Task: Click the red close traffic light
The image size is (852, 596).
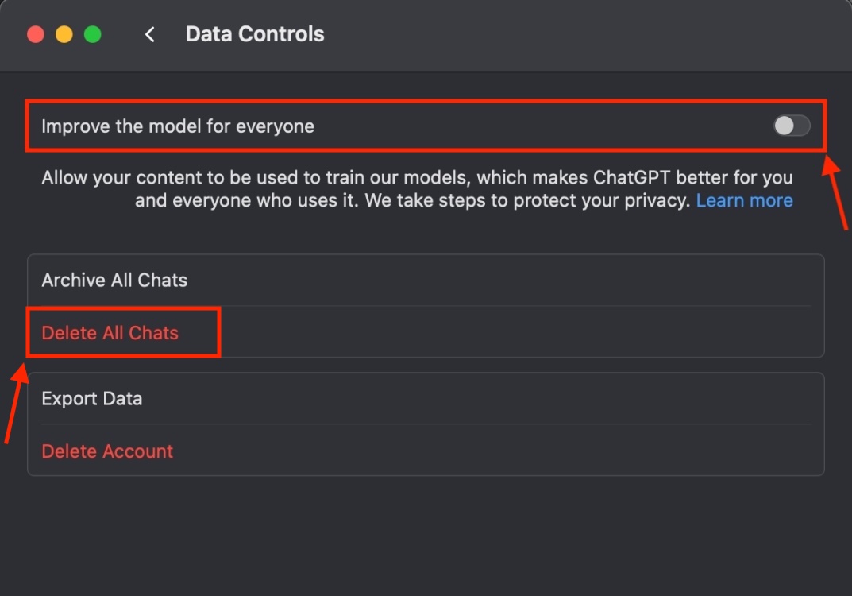Action: [x=35, y=33]
